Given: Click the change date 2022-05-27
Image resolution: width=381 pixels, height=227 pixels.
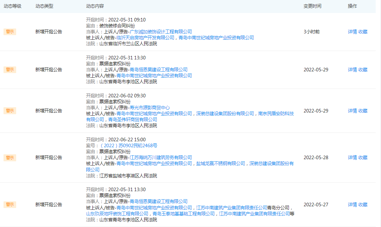Looking at the screenshot, I should [316, 205].
